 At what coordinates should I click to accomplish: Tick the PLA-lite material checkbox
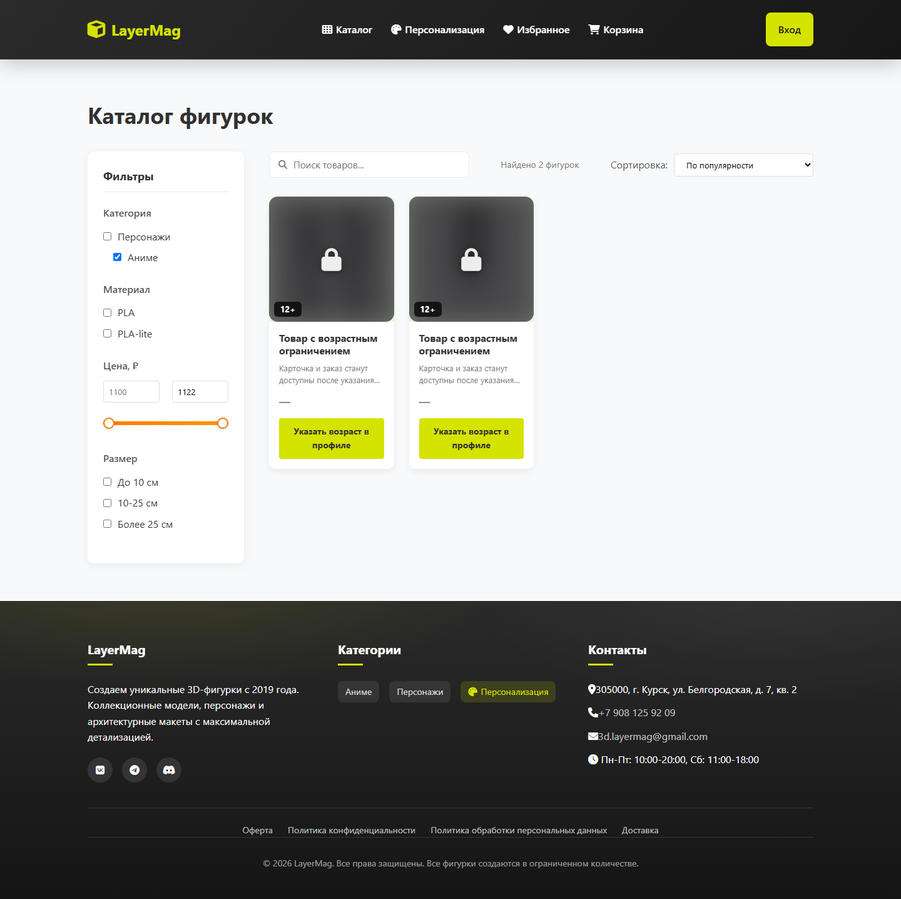107,334
